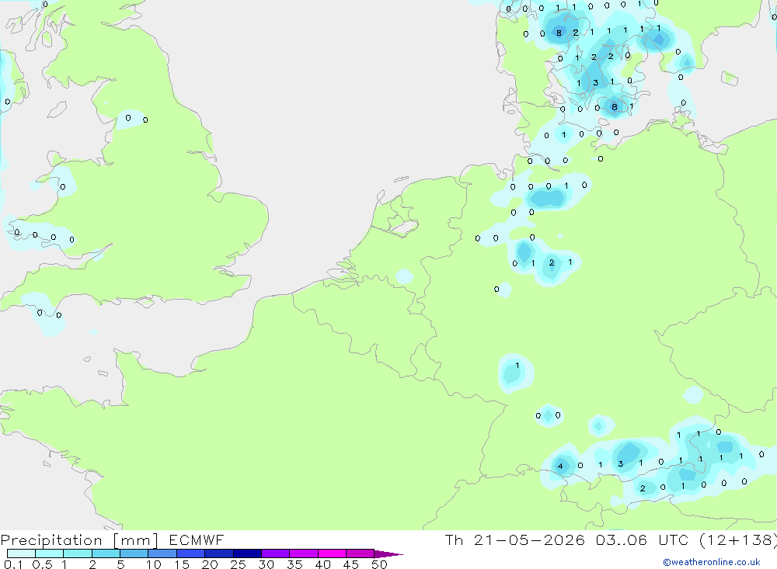Click the '03..06 UTC' time text

click(x=642, y=540)
